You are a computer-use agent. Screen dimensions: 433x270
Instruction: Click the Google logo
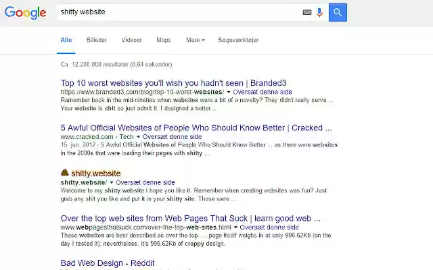26,13
